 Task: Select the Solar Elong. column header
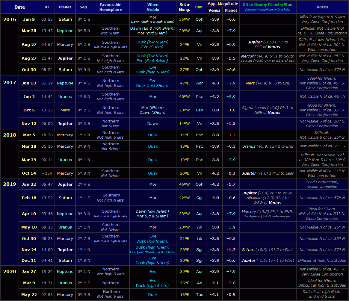(184, 7)
